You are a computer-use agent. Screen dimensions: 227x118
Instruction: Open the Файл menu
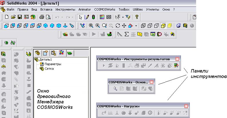click(x=10, y=9)
